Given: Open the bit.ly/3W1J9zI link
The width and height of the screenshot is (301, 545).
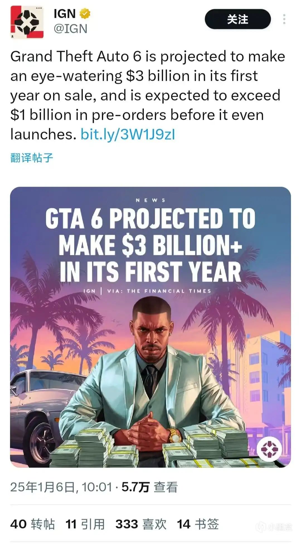Looking at the screenshot, I should pyautogui.click(x=128, y=134).
